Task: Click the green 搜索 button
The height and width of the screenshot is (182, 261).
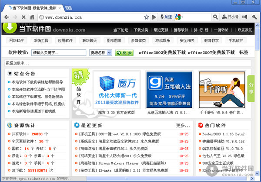Action: click(x=124, y=53)
